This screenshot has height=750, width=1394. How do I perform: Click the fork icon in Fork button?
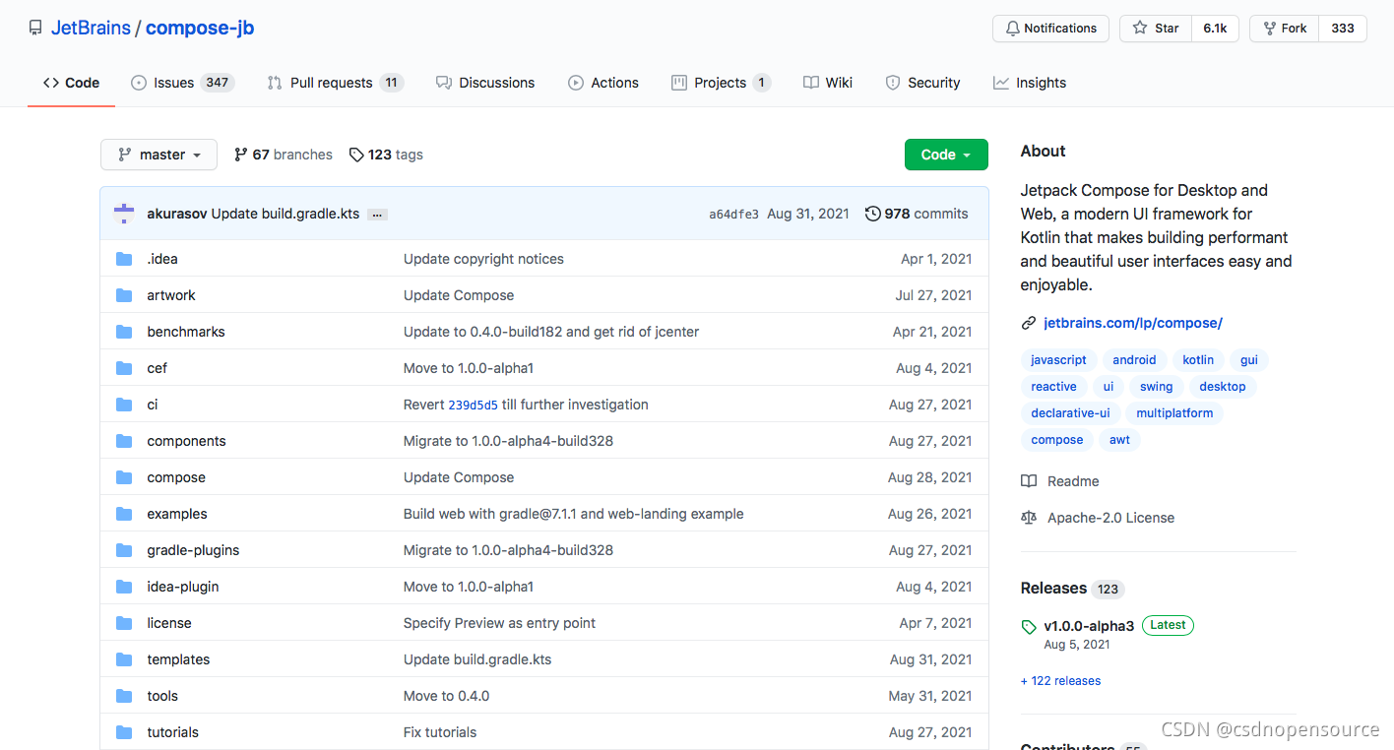point(1269,29)
